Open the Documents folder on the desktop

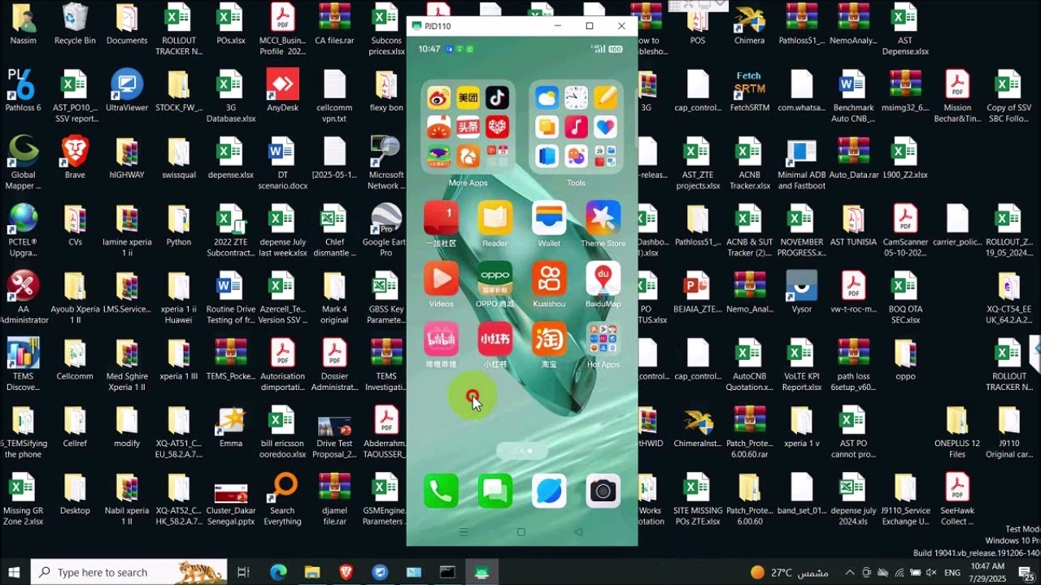pyautogui.click(x=127, y=24)
